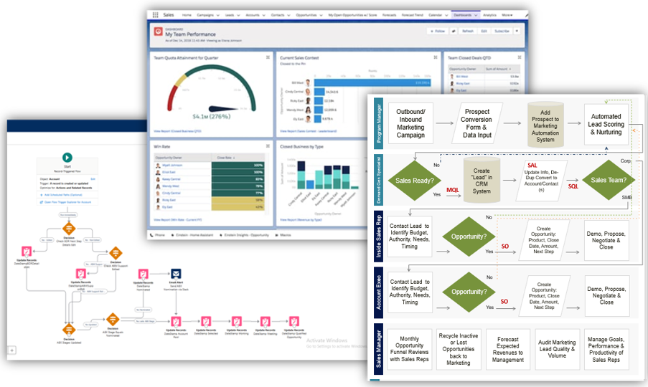
Task: Expand the Team Closed Deals QTD widget
Action: tap(520, 57)
